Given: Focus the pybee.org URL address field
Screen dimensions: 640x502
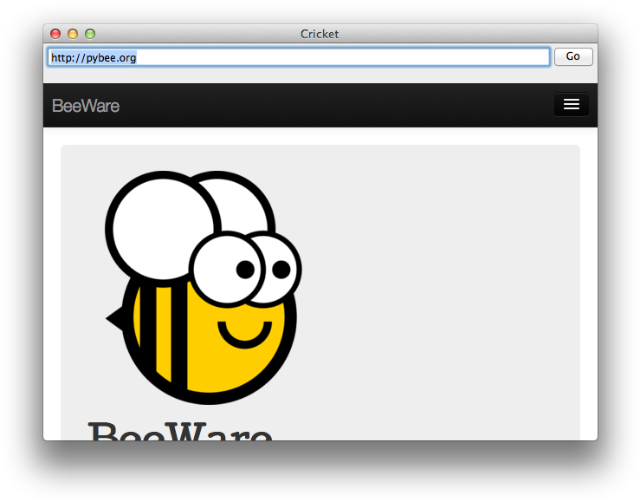Looking at the screenshot, I should point(299,57).
